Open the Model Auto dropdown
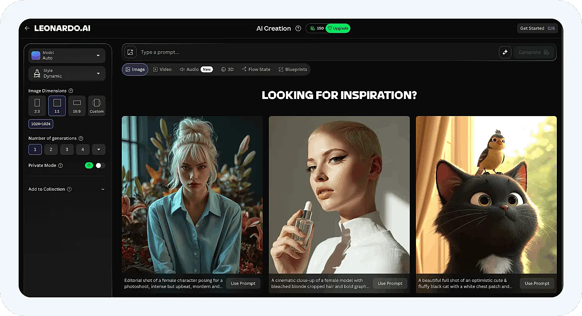This screenshot has height=316, width=582. click(x=67, y=56)
